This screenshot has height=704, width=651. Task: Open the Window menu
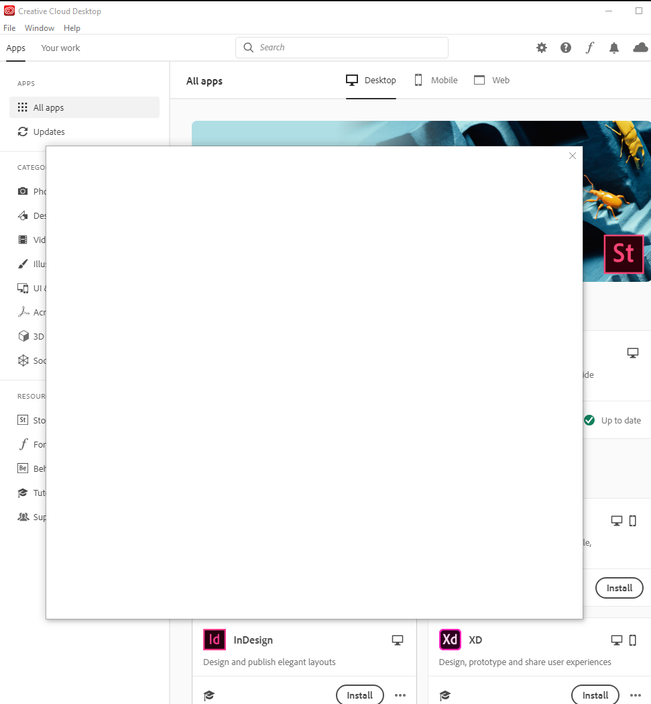[x=39, y=28]
